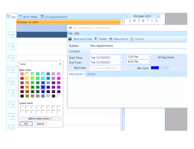Switch to the Action tab

(91, 74)
